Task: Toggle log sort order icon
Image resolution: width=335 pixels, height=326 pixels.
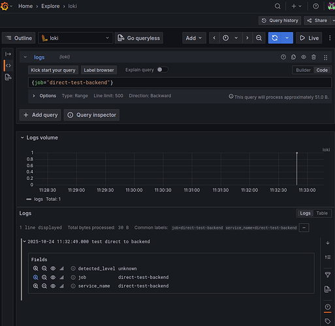Action: [x=327, y=257]
